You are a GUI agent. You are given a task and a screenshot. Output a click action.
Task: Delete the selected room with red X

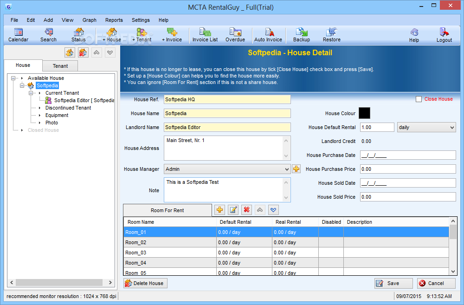(246, 210)
